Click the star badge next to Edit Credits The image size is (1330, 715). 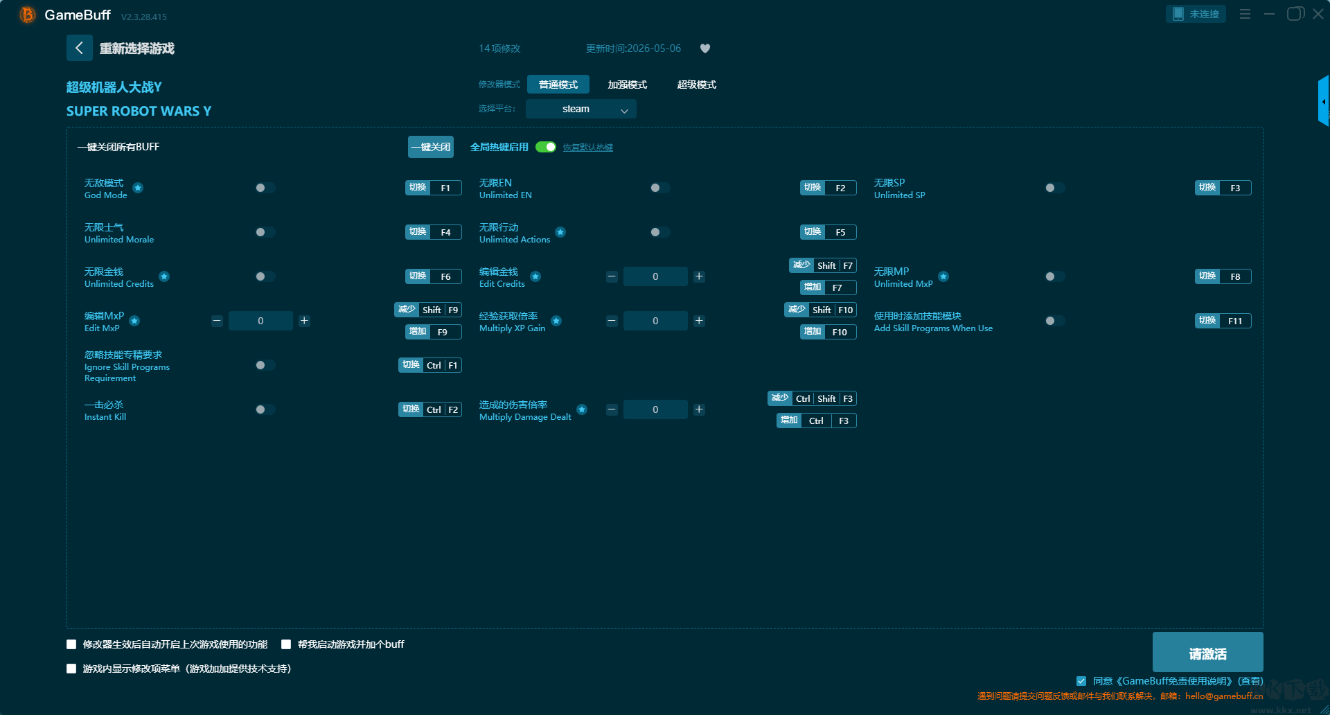(535, 276)
